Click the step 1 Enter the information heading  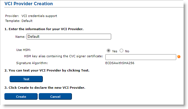point(44,29)
